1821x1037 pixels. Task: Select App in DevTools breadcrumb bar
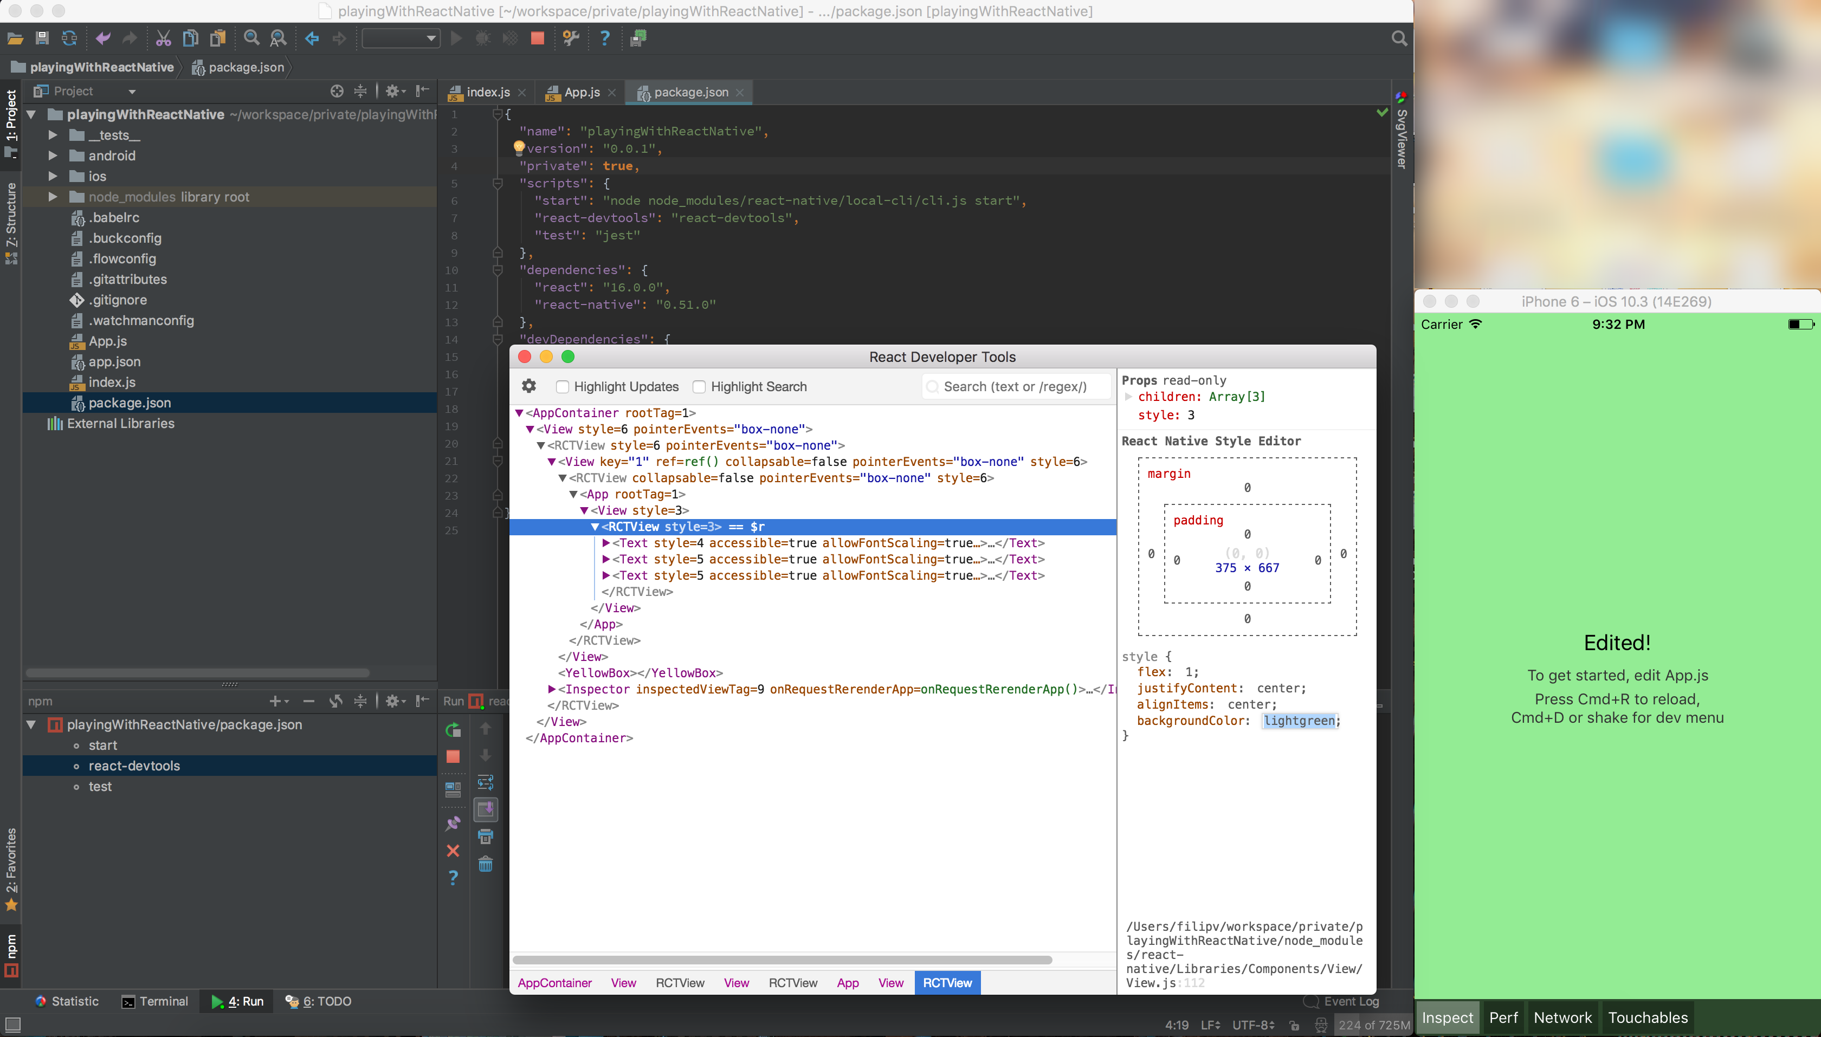point(847,983)
